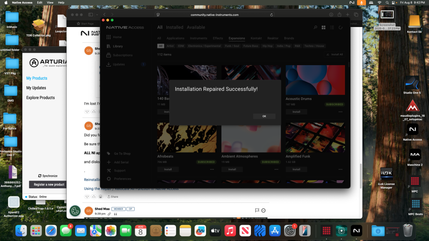The width and height of the screenshot is (429, 241).
Task: Open My Updates in Arturia window
Action: (36, 88)
